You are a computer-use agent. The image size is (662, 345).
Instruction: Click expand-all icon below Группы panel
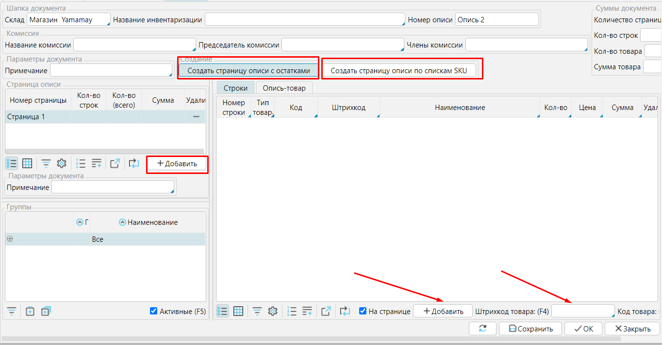pos(46,311)
